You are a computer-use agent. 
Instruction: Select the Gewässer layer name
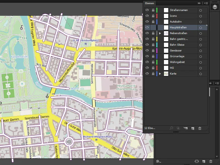[x=176, y=51]
